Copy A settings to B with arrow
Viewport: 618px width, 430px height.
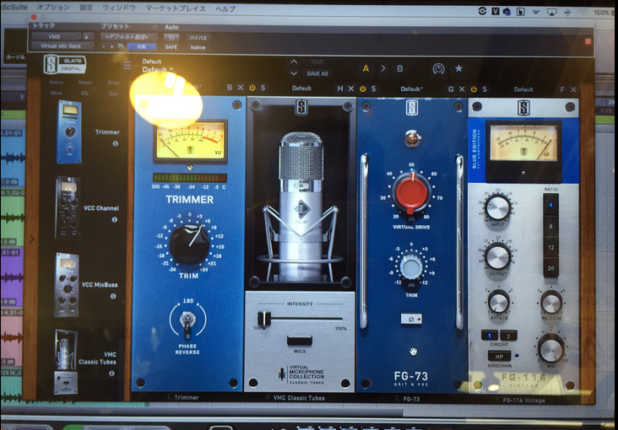click(x=382, y=68)
